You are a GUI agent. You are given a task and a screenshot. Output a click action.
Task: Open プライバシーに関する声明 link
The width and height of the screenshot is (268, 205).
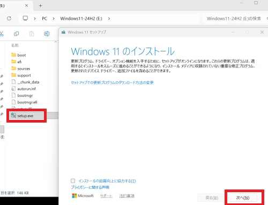point(90,187)
